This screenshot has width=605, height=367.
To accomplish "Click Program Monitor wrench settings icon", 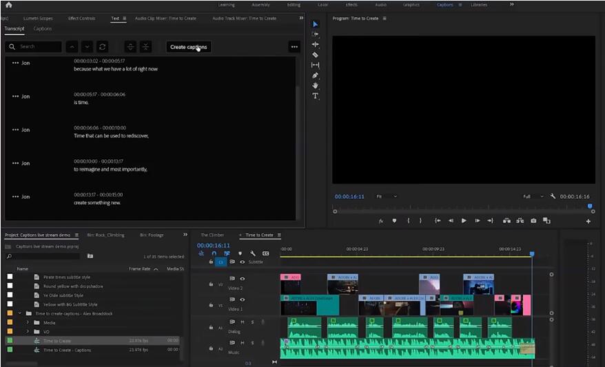I will (553, 196).
